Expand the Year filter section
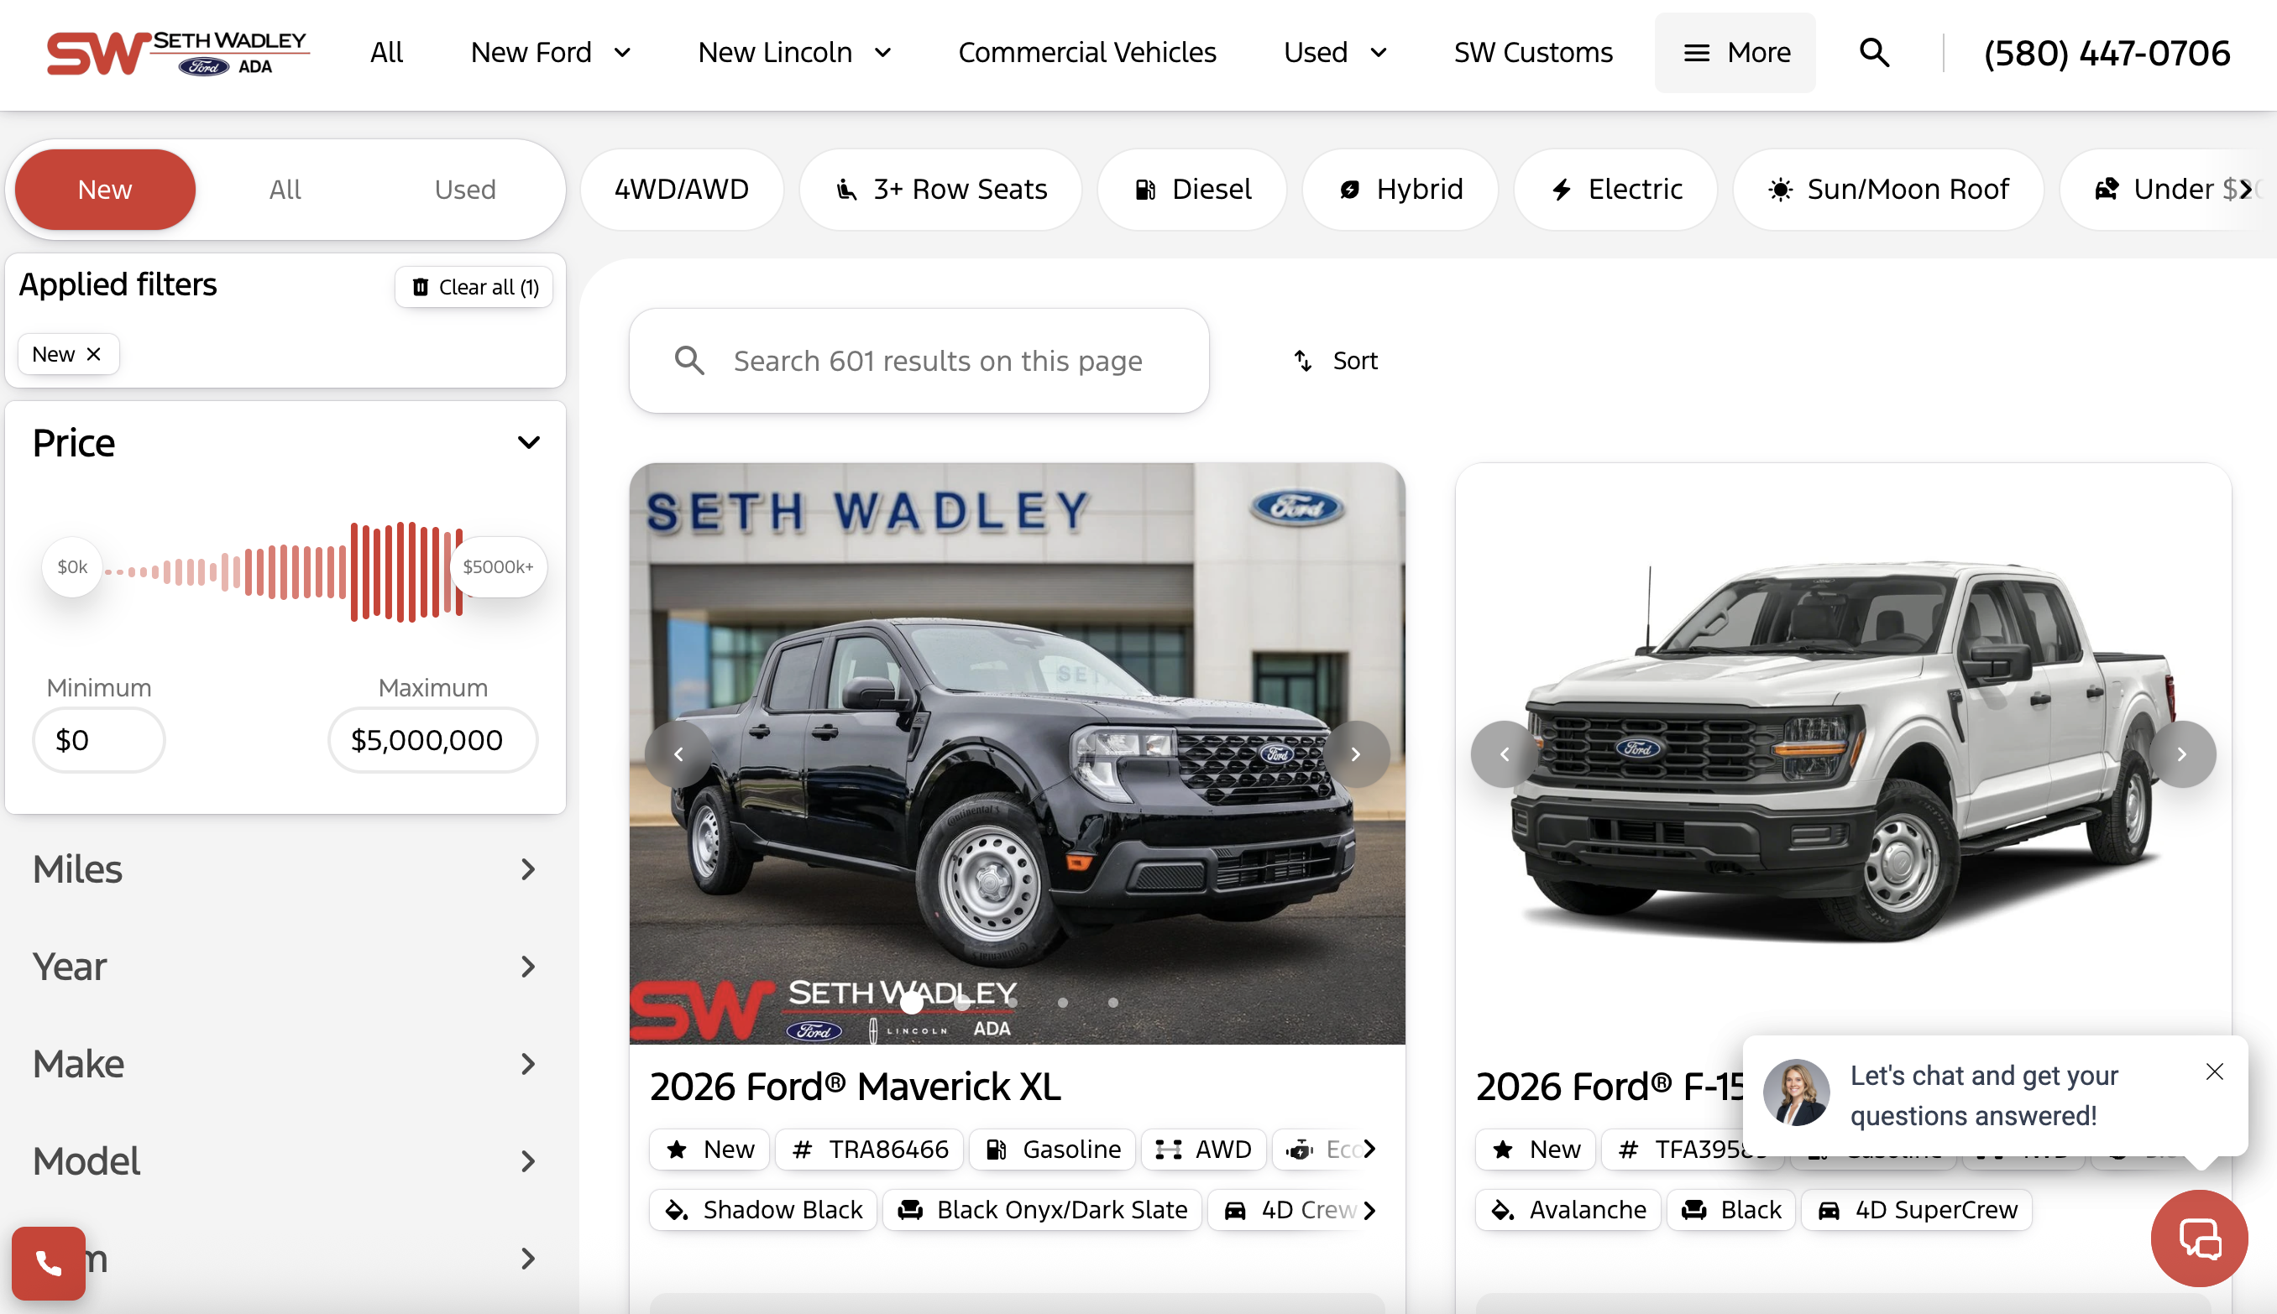 point(285,967)
